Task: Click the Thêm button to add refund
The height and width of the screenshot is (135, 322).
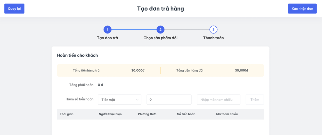Action: click(255, 100)
